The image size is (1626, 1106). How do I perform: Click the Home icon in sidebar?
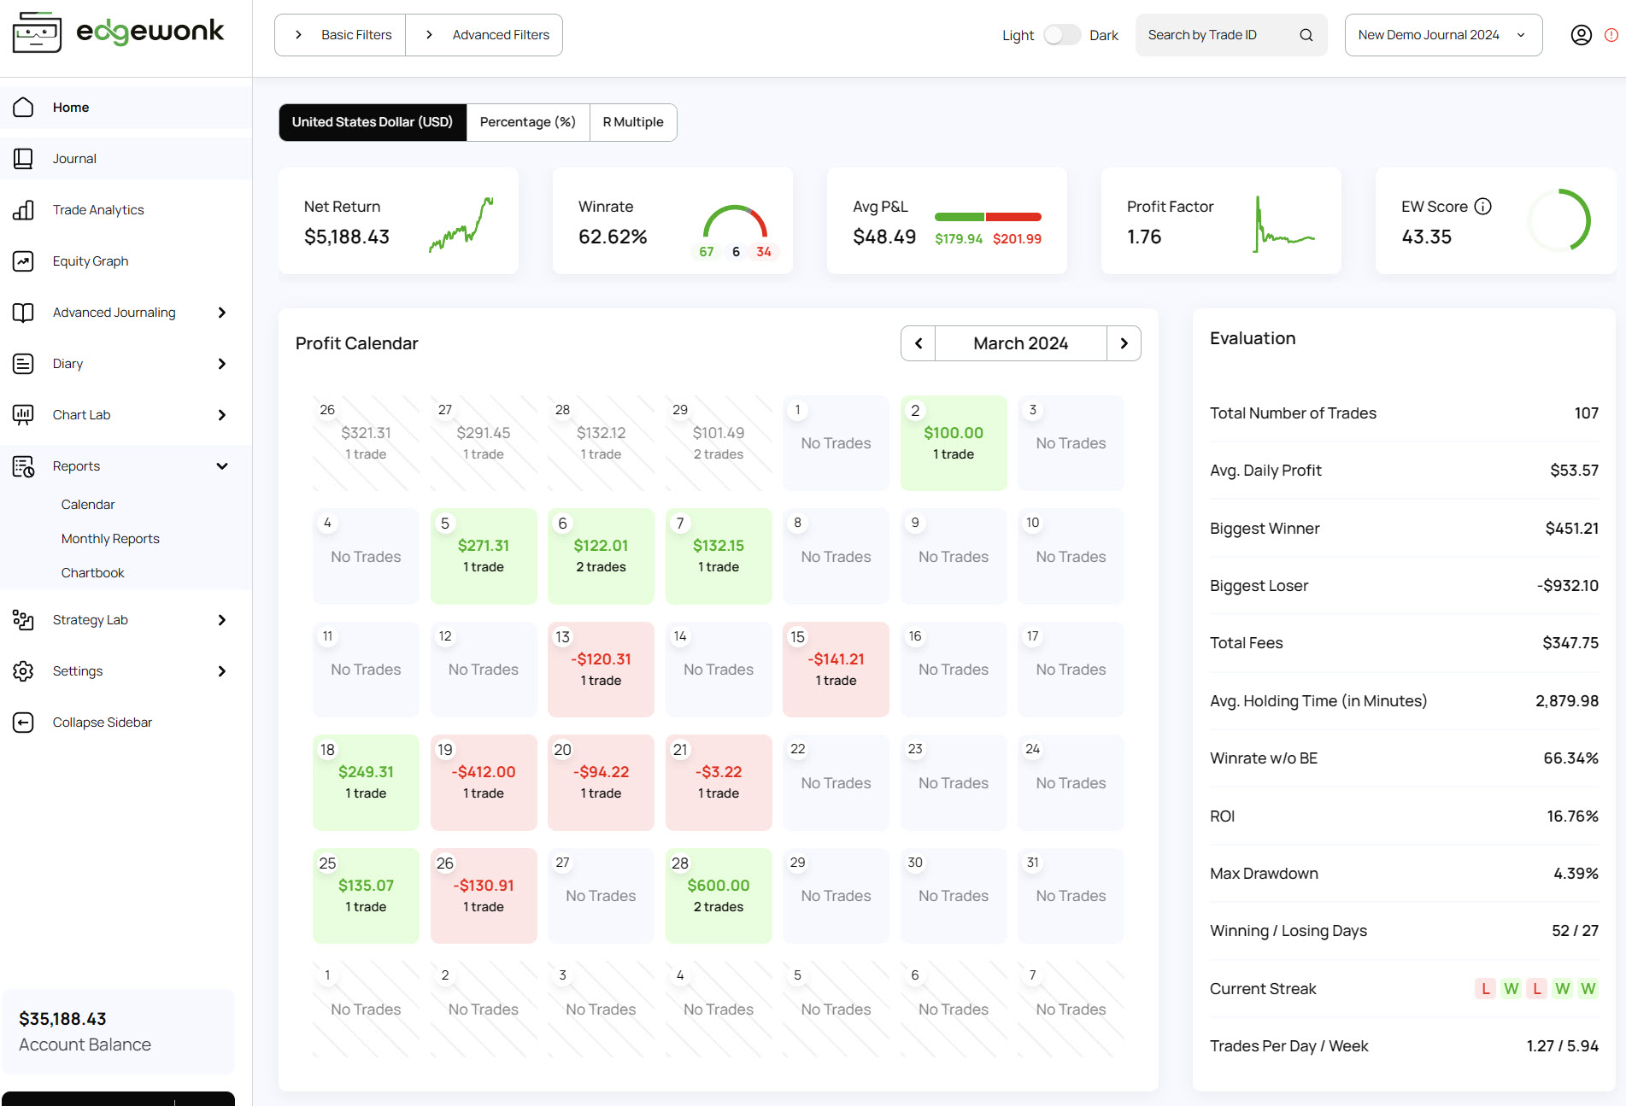pyautogui.click(x=23, y=108)
